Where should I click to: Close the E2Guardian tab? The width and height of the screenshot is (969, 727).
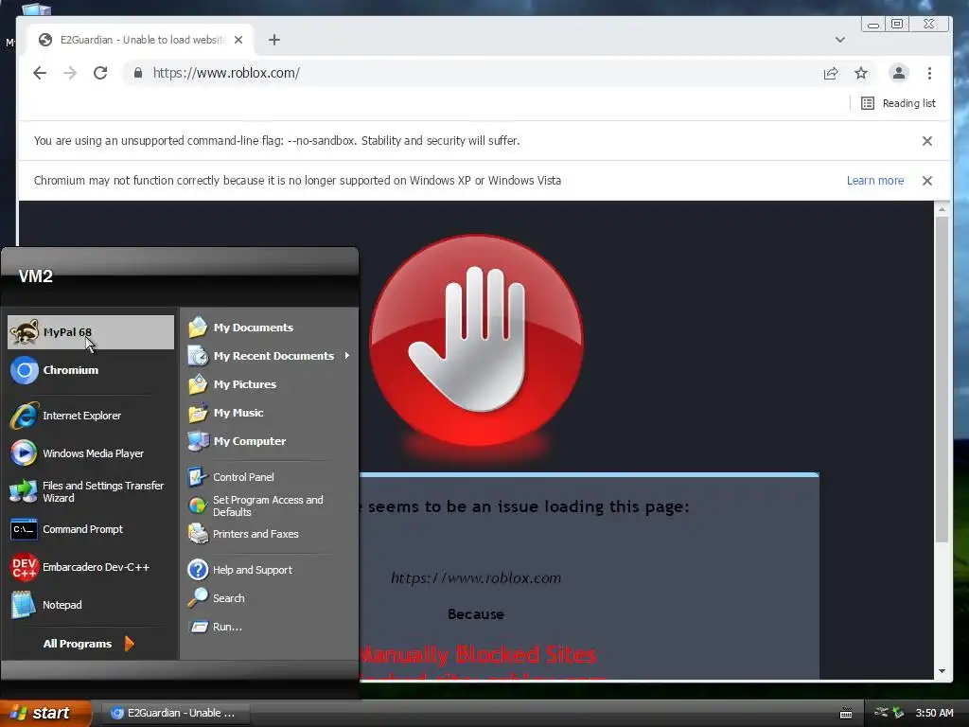click(x=238, y=40)
